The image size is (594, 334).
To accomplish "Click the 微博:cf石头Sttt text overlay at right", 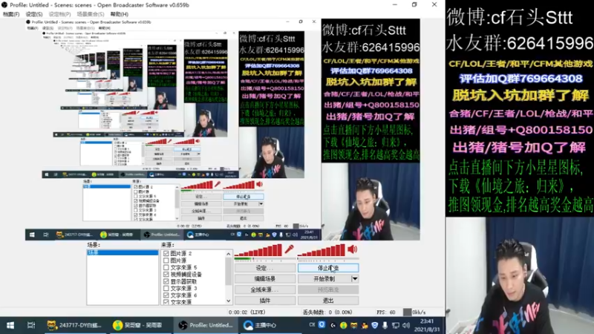I will 510,17.
